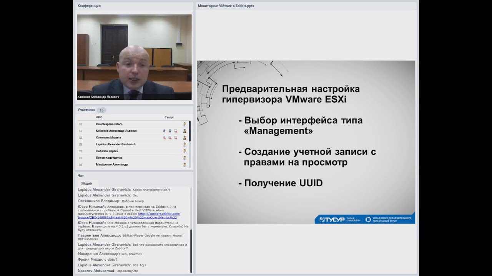
Task: Click the 'Кросс платформенное?)' chat message
Action: pyautogui.click(x=124, y=189)
